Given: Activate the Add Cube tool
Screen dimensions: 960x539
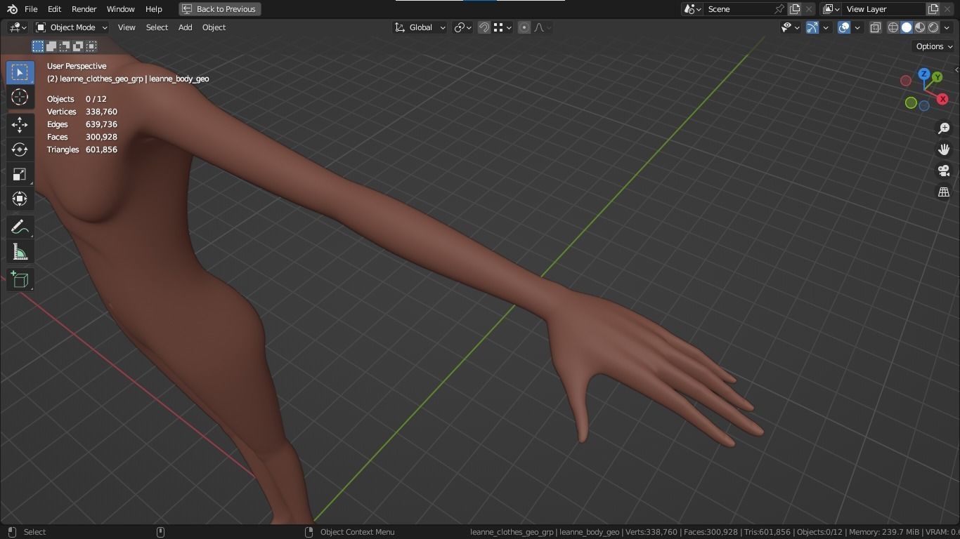Looking at the screenshot, I should point(20,279).
